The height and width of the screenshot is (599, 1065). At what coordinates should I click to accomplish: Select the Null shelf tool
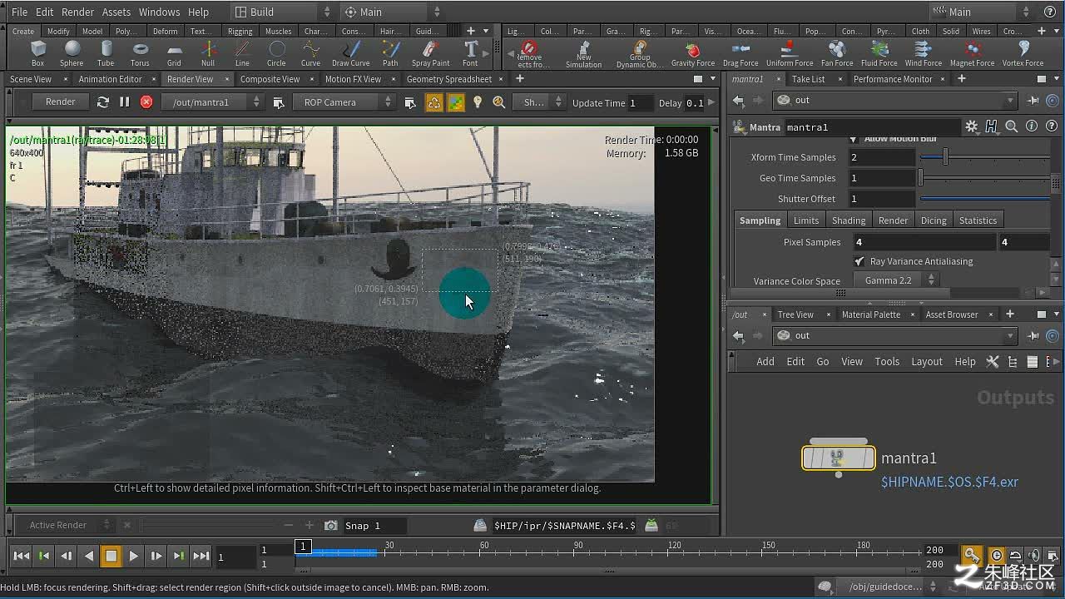pyautogui.click(x=208, y=54)
